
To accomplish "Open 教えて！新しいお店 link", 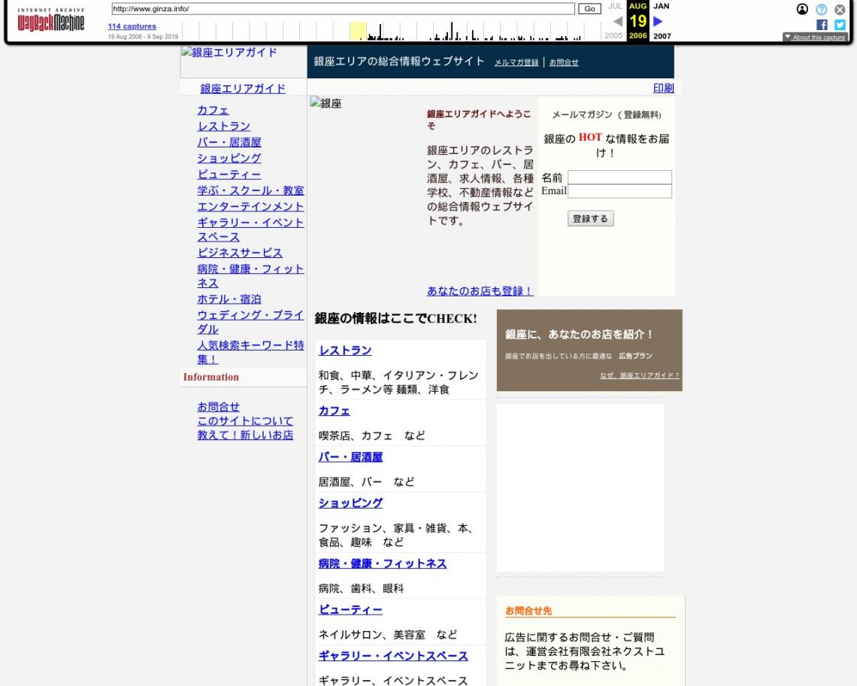I will point(245,435).
